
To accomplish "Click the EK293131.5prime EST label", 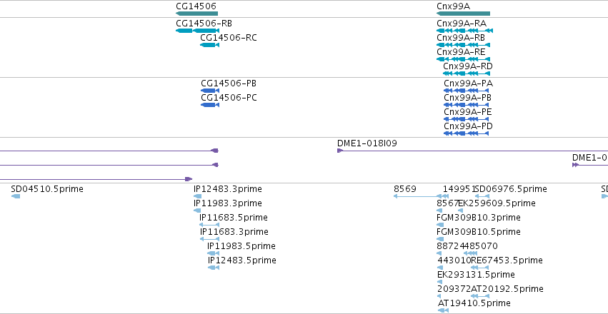I will 476,275.
